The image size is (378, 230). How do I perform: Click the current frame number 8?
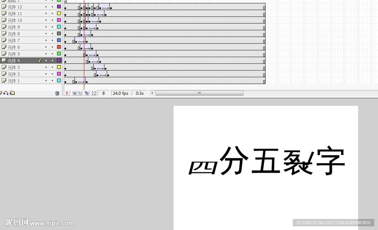coord(103,93)
